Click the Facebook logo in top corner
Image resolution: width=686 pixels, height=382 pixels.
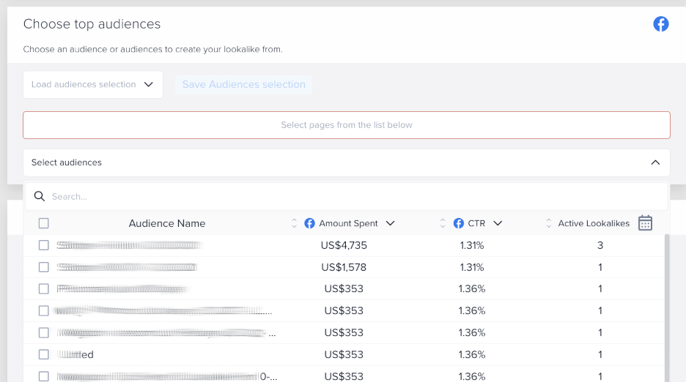[661, 24]
